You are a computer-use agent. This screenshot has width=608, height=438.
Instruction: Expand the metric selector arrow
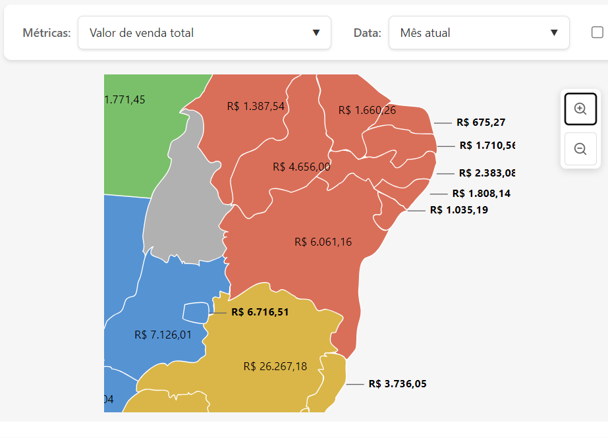[316, 32]
